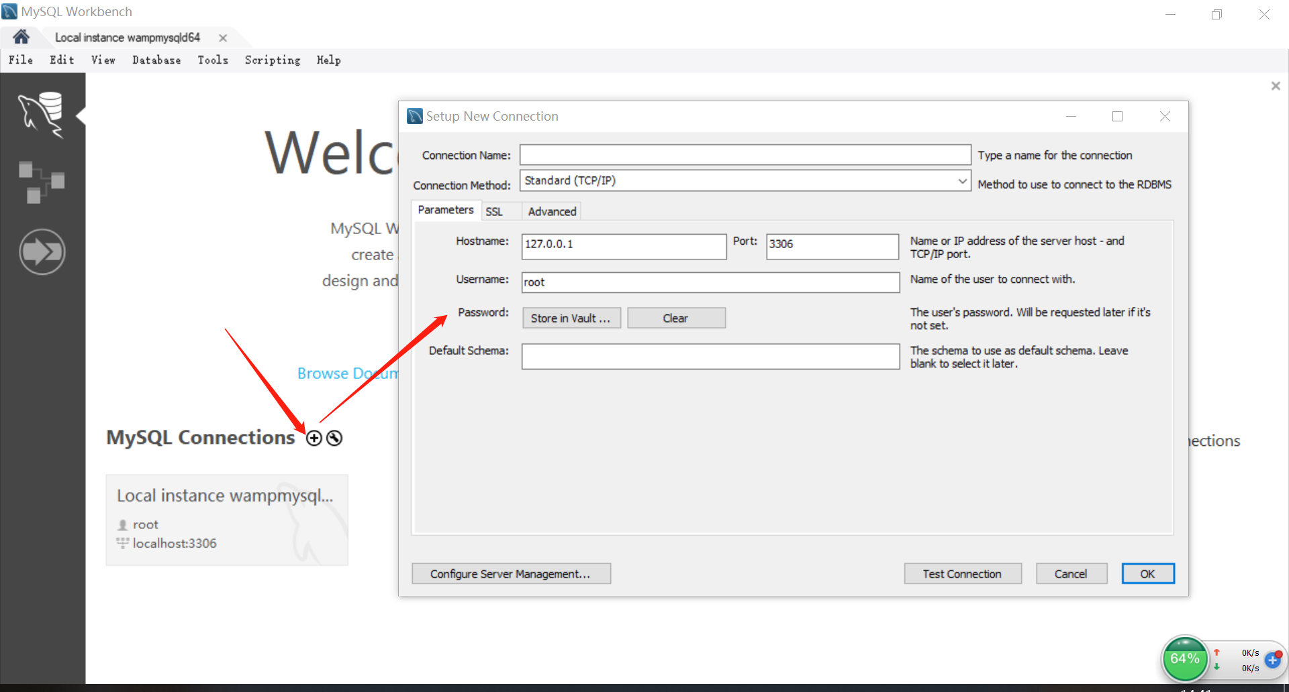Click the Clear password button
Image resolution: width=1289 pixels, height=692 pixels.
point(676,318)
